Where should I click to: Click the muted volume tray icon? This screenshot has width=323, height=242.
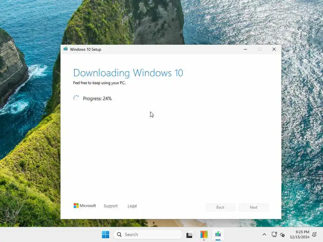coord(282,234)
